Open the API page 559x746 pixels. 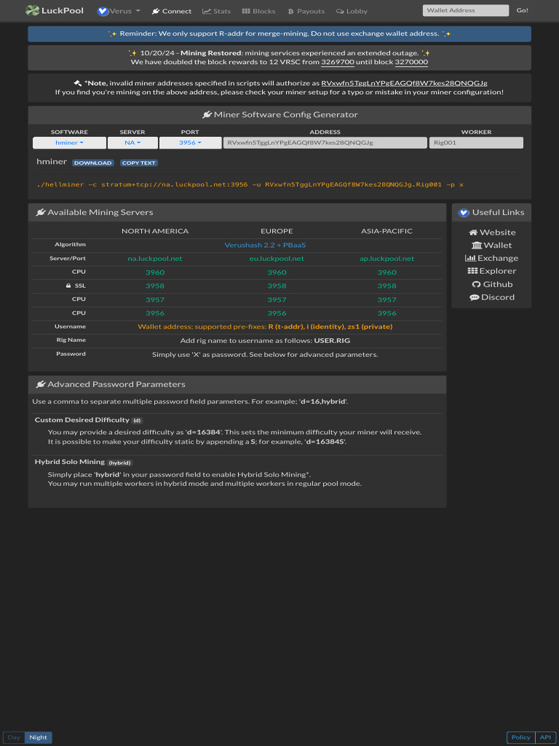[545, 737]
